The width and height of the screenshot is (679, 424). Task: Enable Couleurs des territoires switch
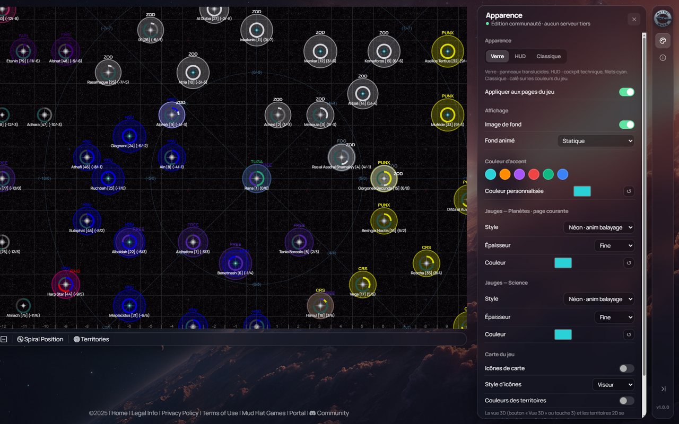(x=626, y=401)
